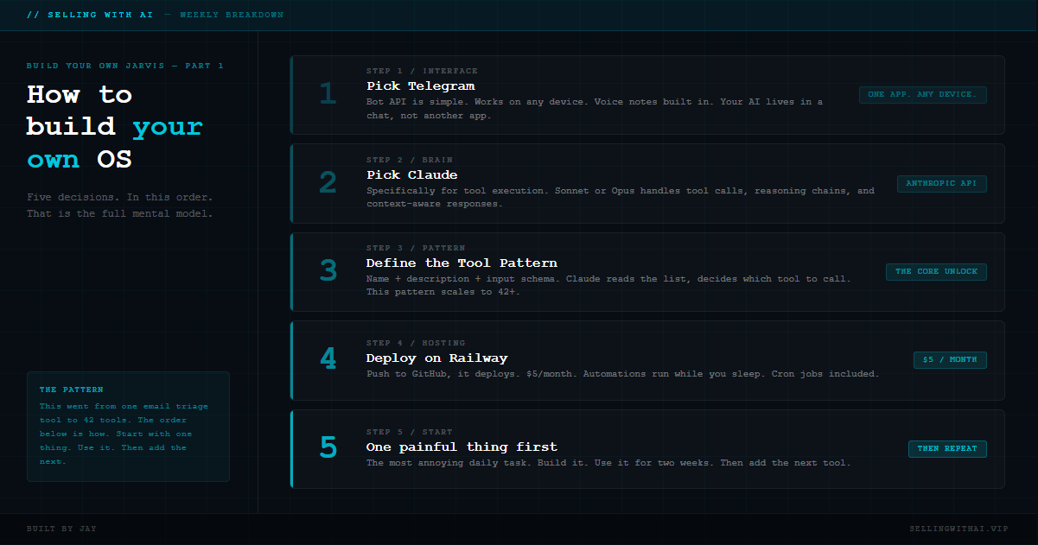Click the 'STEP 3 / PATTERN' label
The width and height of the screenshot is (1038, 545).
416,248
